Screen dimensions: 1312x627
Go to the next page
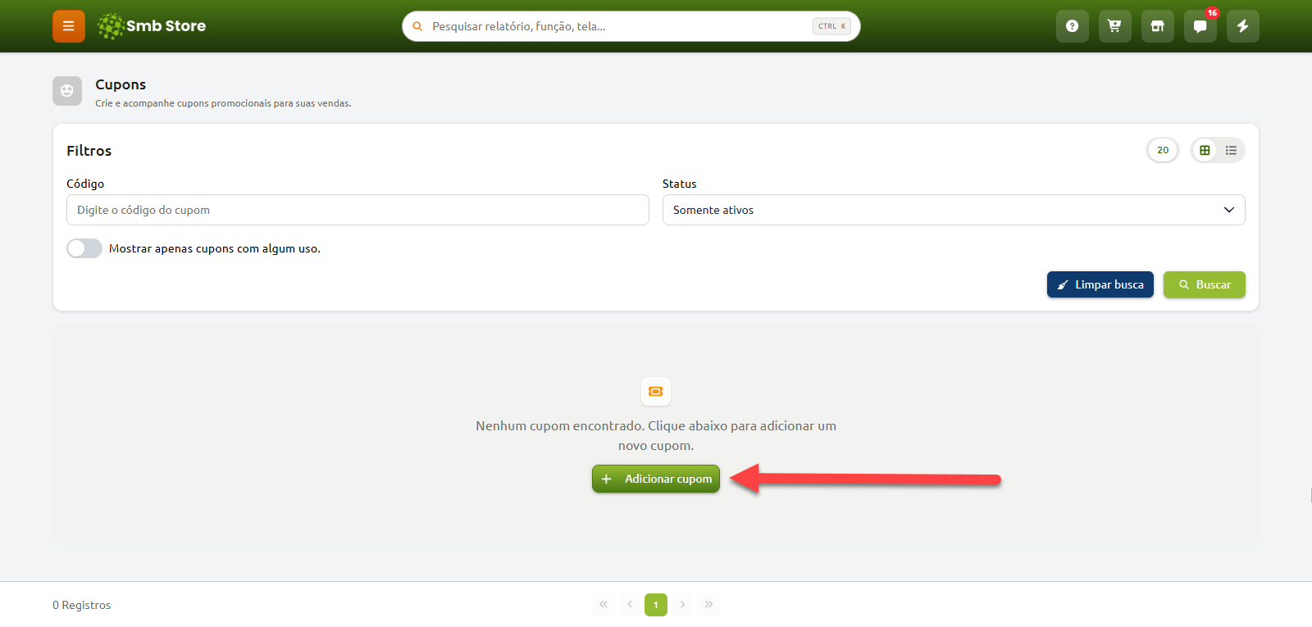pyautogui.click(x=682, y=605)
